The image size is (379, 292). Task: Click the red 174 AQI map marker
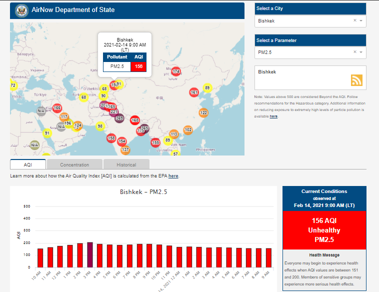tap(175, 72)
